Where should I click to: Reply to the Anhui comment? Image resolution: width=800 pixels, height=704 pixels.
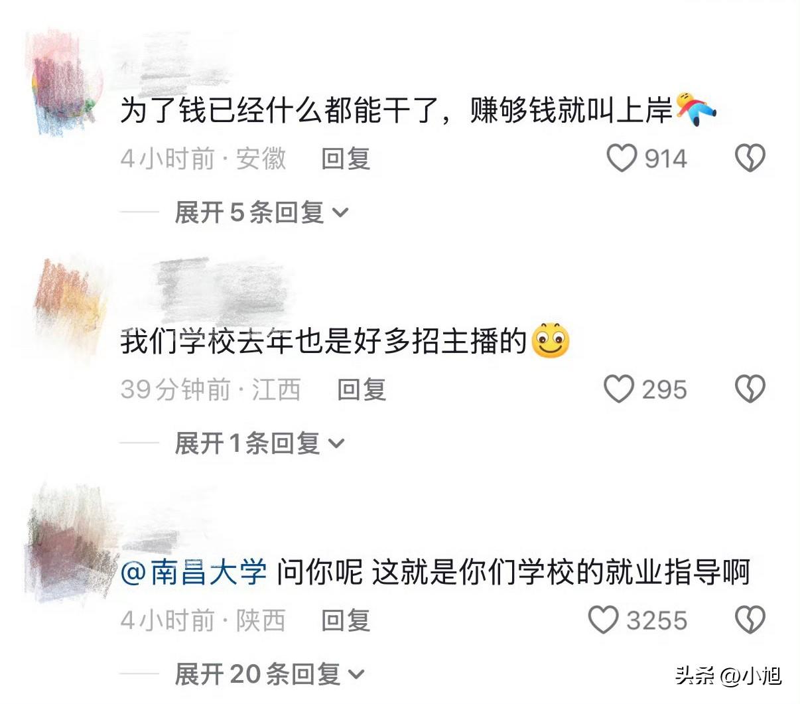[346, 159]
